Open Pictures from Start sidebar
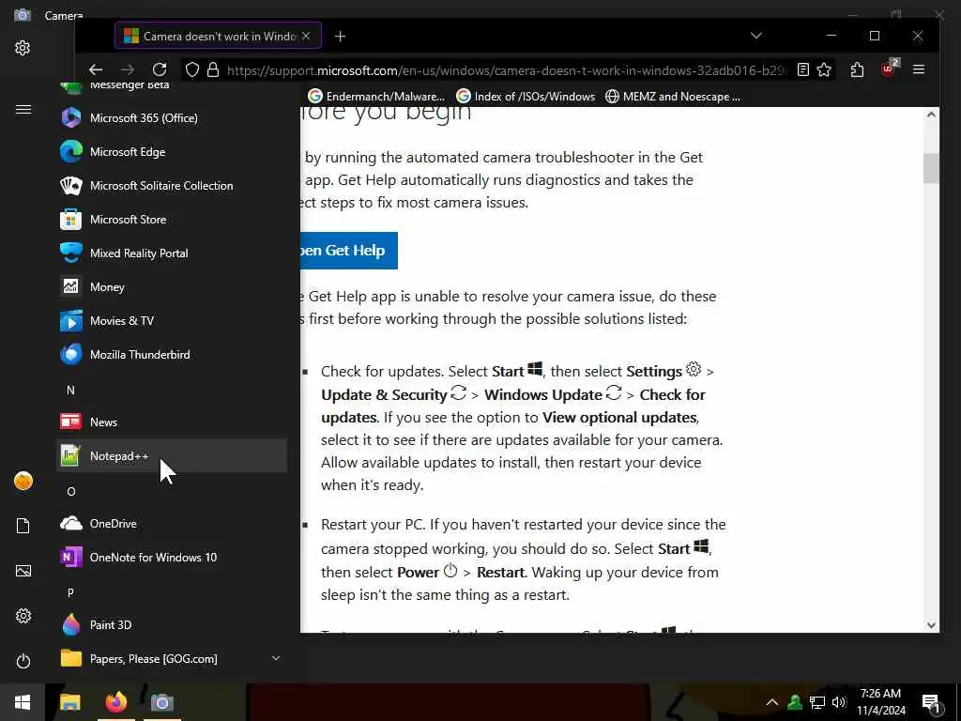Image resolution: width=961 pixels, height=721 pixels. coord(23,571)
